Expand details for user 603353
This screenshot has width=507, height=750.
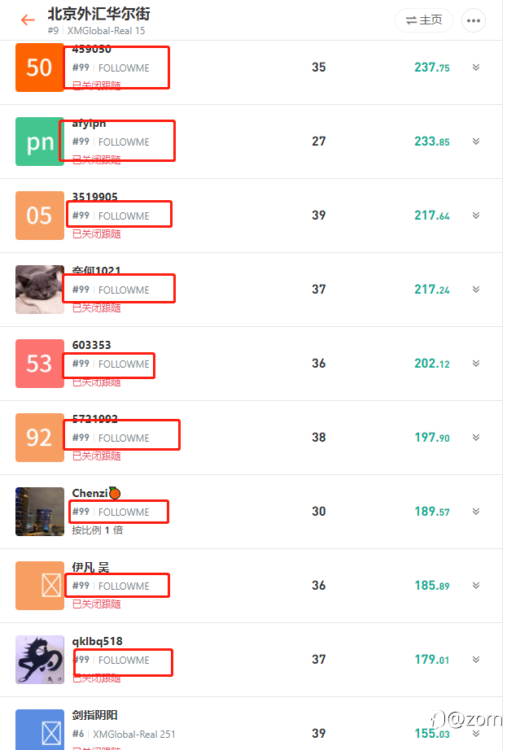point(476,364)
